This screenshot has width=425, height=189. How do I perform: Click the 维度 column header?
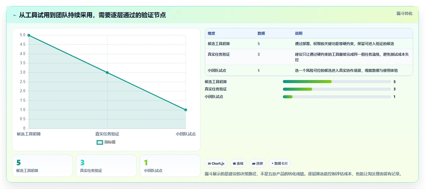[x=211, y=33]
